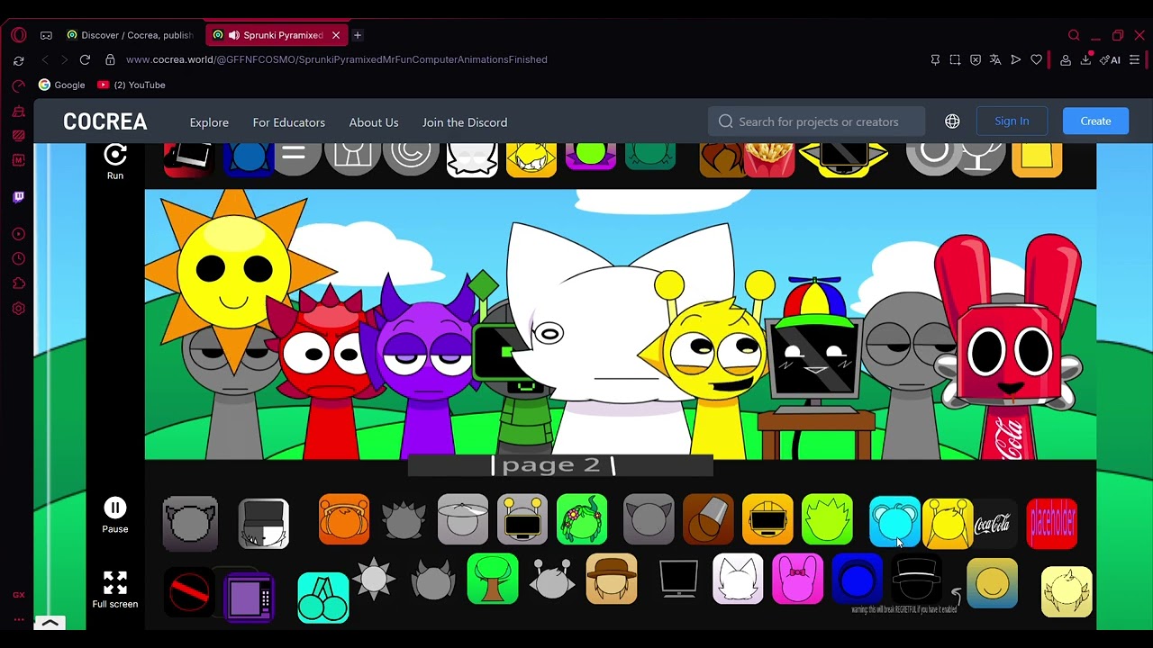Image resolution: width=1153 pixels, height=648 pixels.
Task: Select the green flower-crown character icon
Action: click(582, 519)
